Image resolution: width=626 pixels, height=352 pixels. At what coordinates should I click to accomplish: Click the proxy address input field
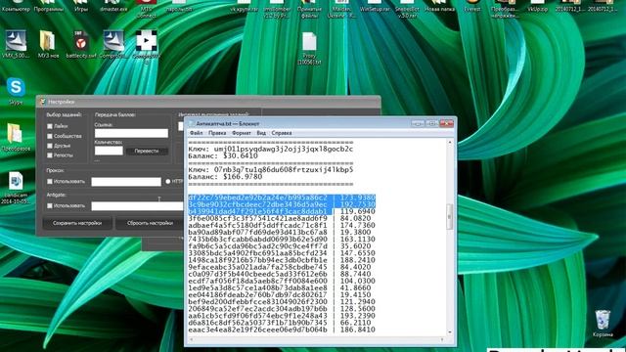pos(126,182)
